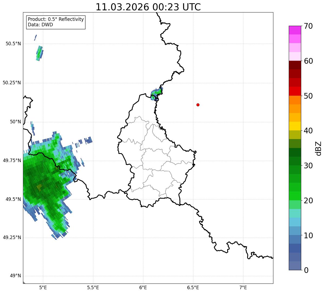The width and height of the screenshot is (325, 293).
Task: Click the '49.5°N' latitude label
Action: pos(13,199)
